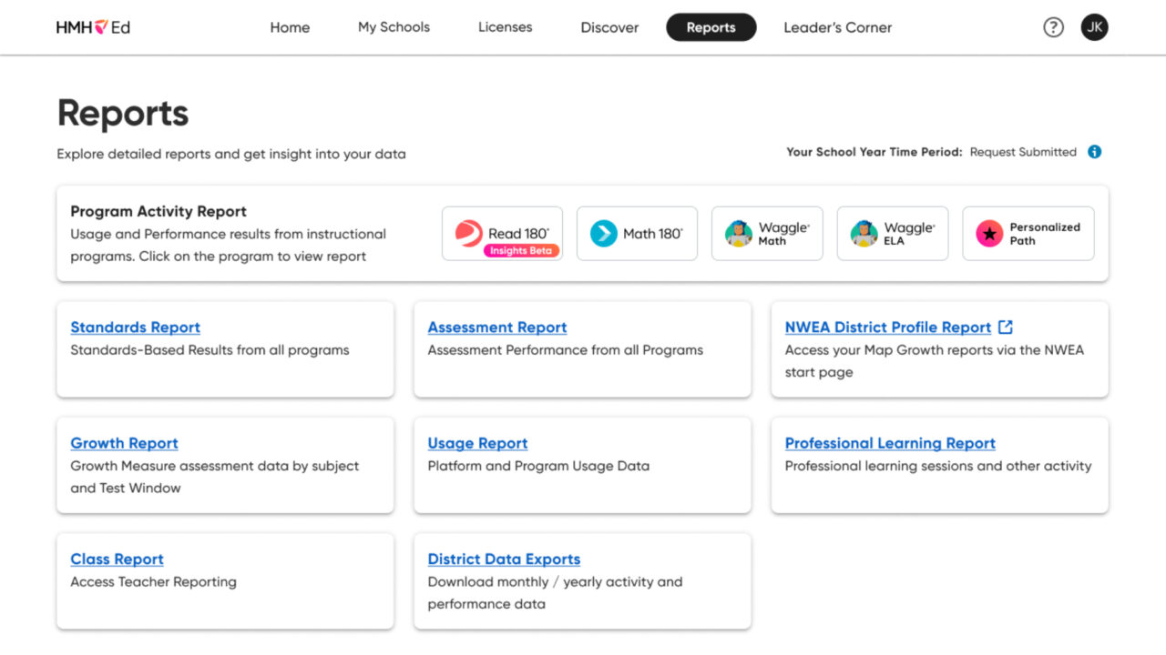
Task: Click the Read 180 program icon
Action: [x=469, y=234]
